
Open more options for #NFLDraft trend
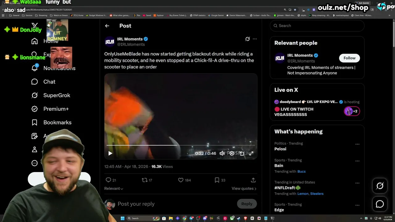(x=357, y=183)
